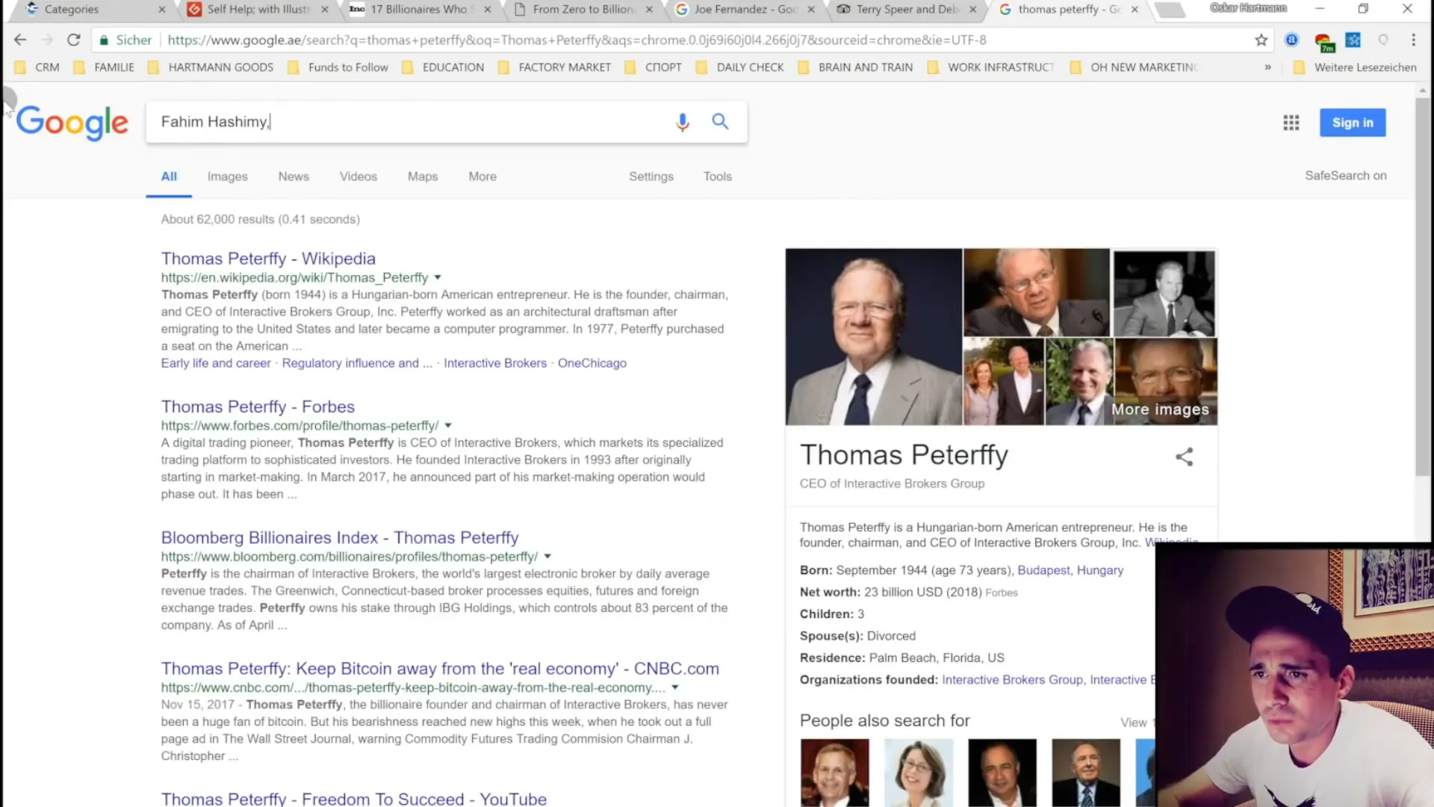Click the More images thumbnail
The image size is (1434, 807).
1165,382
